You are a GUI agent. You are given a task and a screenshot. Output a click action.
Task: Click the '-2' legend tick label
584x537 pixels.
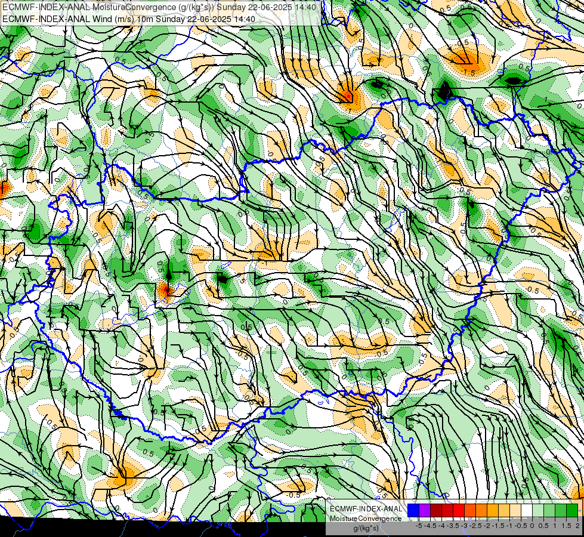click(x=487, y=526)
